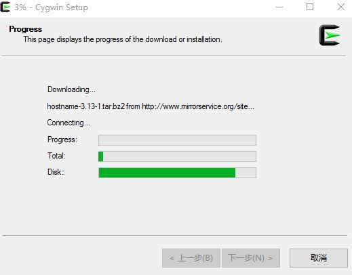
Task: Click the large Cygwin logo in header
Action: point(330,35)
